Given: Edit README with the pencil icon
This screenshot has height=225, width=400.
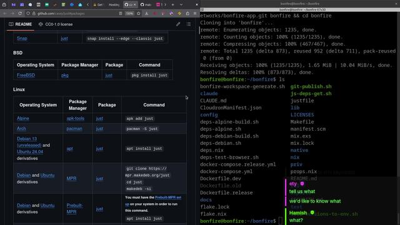Looking at the screenshot, I should click(178, 24).
